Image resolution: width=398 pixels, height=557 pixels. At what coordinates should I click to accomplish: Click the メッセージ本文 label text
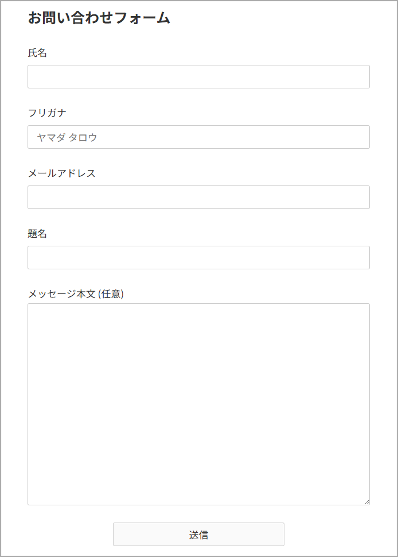tap(61, 294)
